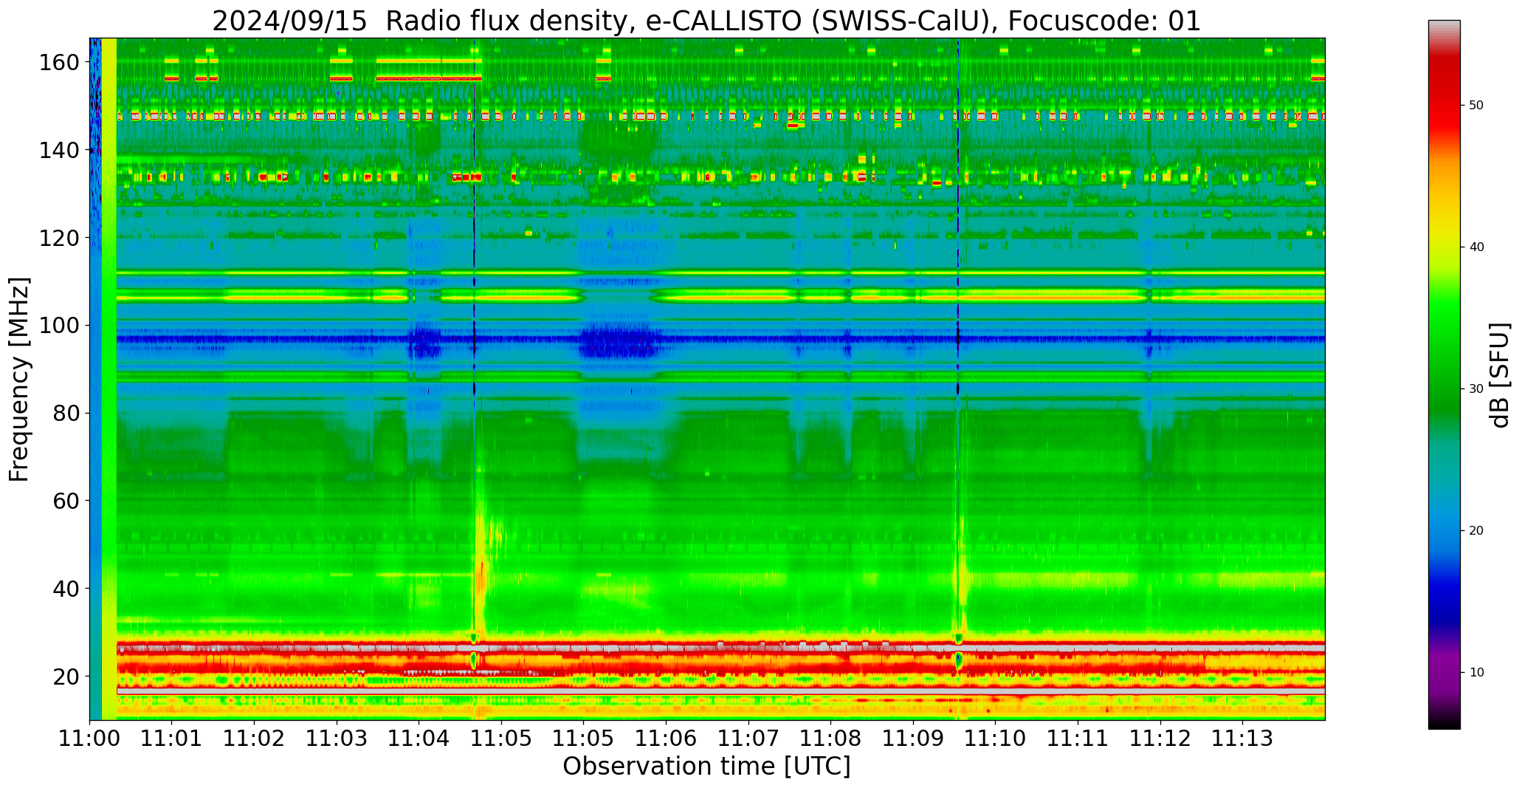Click the 60 MHz y-axis tick label

66,501
